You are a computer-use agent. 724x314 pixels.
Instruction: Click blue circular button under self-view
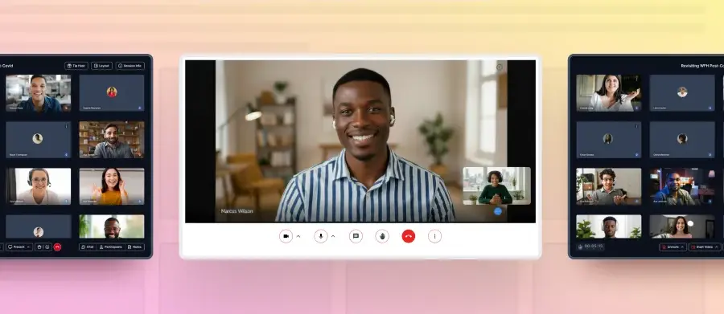pos(498,211)
